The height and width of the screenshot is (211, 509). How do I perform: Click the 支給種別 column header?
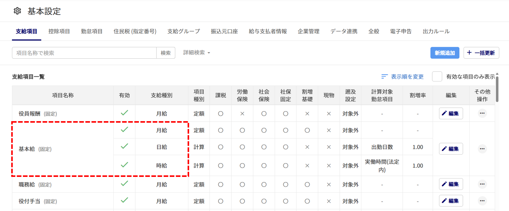point(162,95)
